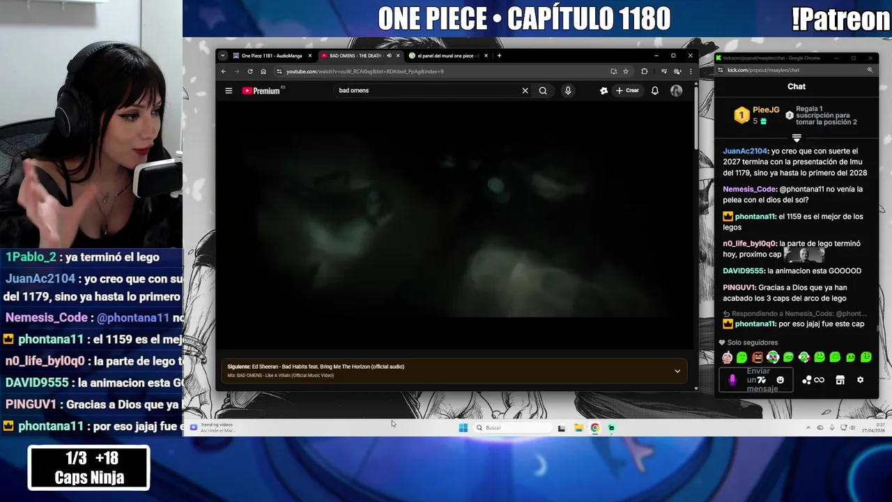Open Kick chat points bubbles icon
Screen dimensions: 892x502
(807, 380)
